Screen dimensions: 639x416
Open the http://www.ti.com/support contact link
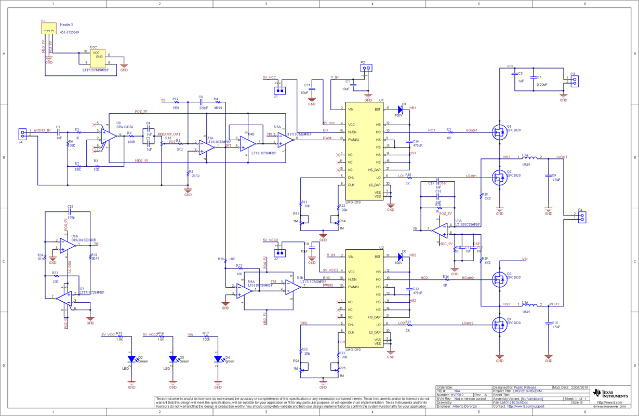click(525, 406)
